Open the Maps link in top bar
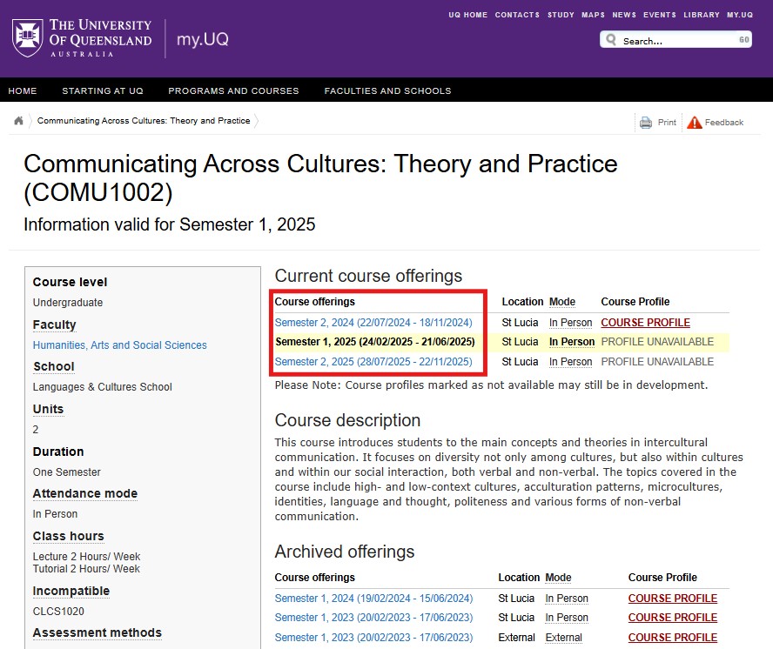The width and height of the screenshot is (773, 649). pos(593,15)
